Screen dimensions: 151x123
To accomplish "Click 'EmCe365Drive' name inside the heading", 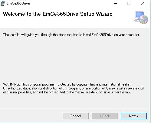I will point(61,14).
